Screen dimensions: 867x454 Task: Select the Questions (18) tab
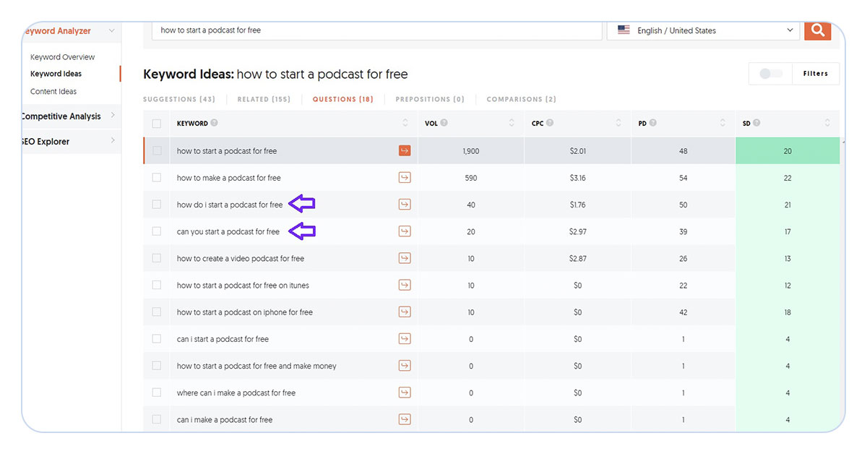point(342,99)
